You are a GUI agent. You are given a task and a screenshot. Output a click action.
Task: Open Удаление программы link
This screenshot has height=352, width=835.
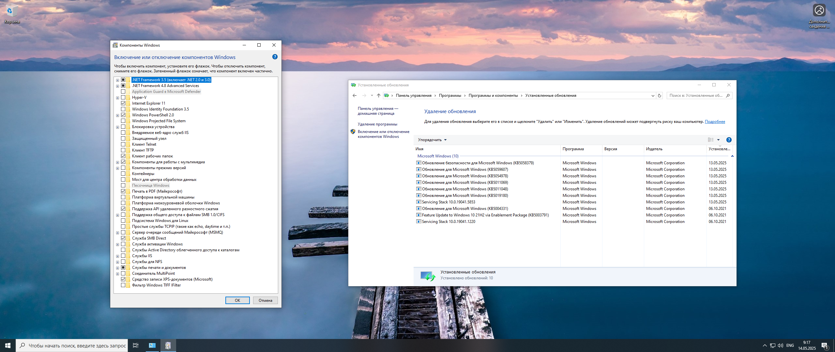coord(377,124)
